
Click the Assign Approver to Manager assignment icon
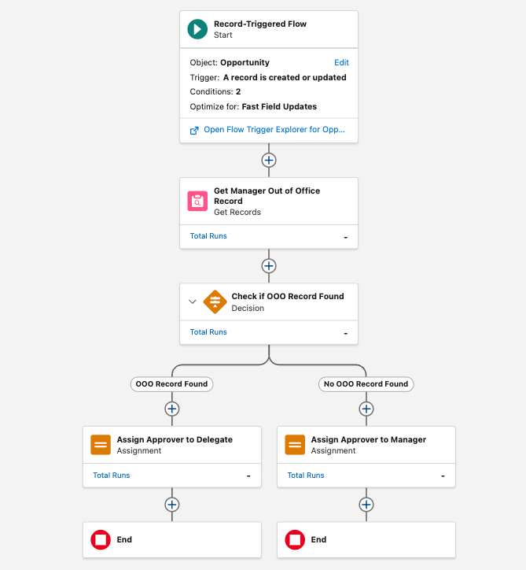(295, 445)
